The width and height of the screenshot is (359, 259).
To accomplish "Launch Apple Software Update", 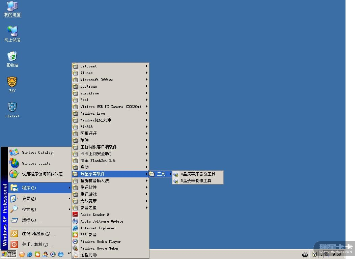I will pyautogui.click(x=111, y=221).
